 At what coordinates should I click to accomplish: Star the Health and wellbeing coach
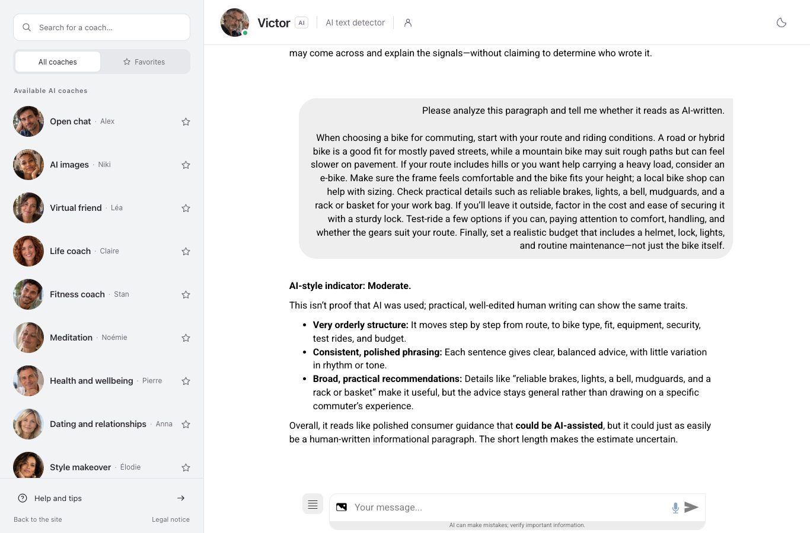click(x=186, y=381)
